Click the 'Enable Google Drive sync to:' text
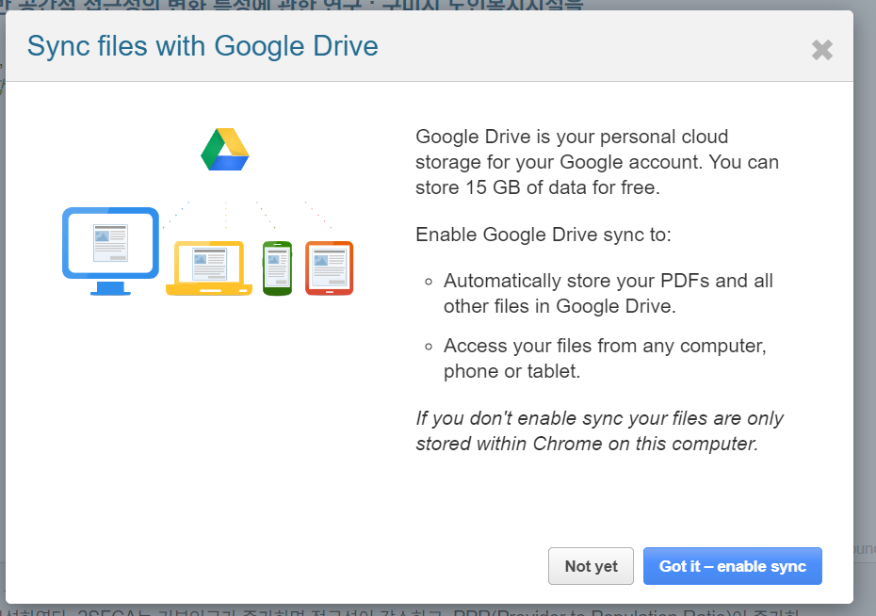The height and width of the screenshot is (616, 876). (543, 235)
